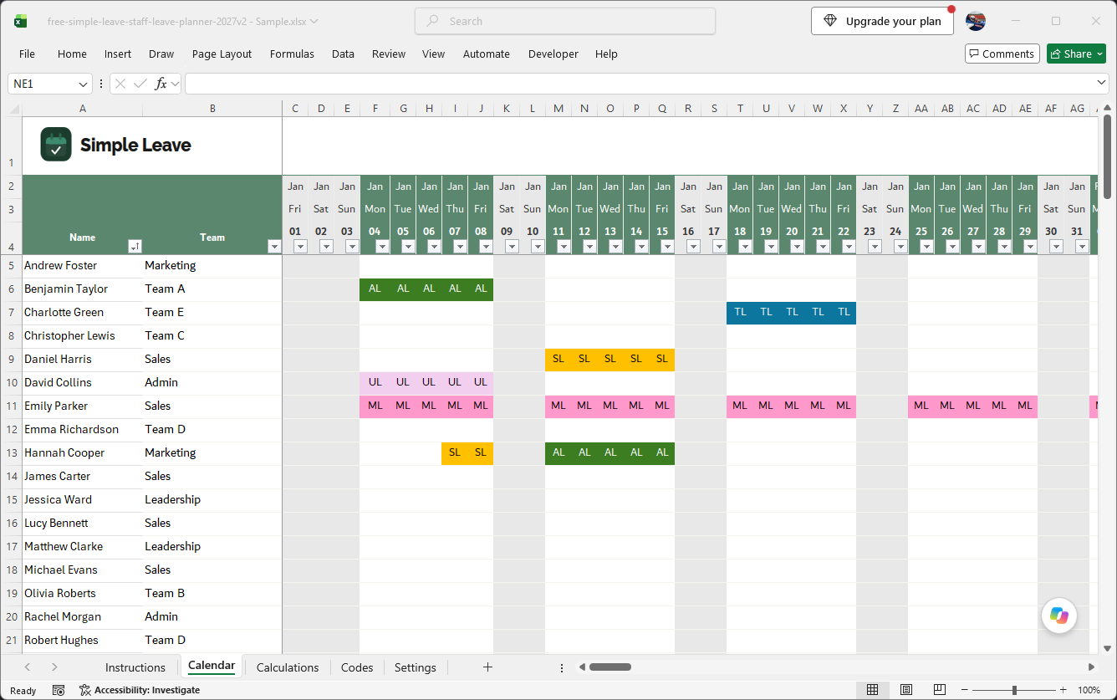The height and width of the screenshot is (700, 1117).
Task: Add a new sheet with plus icon
Action: (x=488, y=667)
